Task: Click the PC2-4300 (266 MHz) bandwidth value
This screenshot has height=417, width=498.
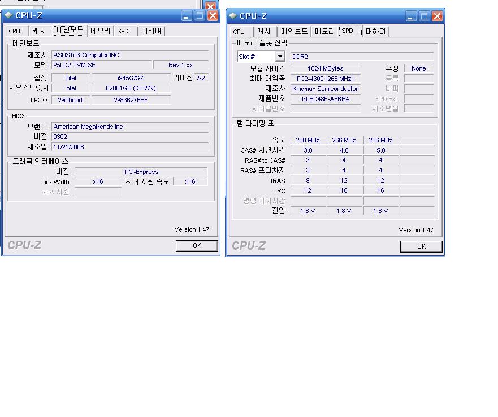Action: point(326,79)
